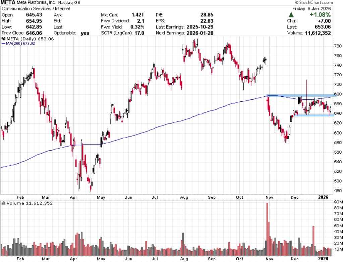Screen dimensions: 343x262
Task: Click the Prev Close value 646.06
Action: [x=34, y=33]
